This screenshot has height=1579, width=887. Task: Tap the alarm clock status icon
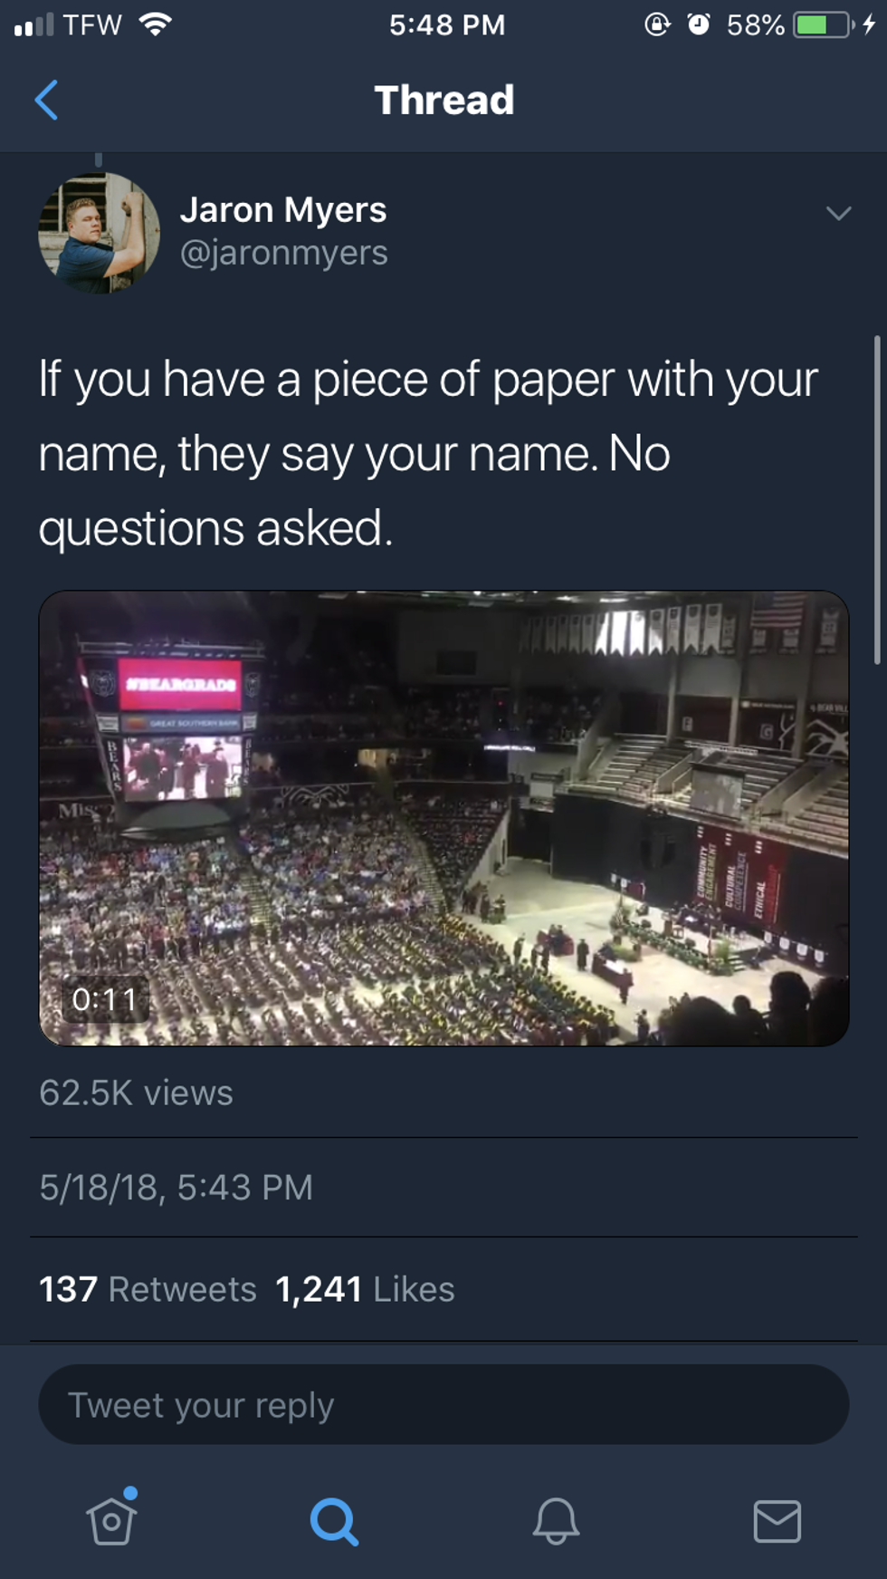pos(699,24)
